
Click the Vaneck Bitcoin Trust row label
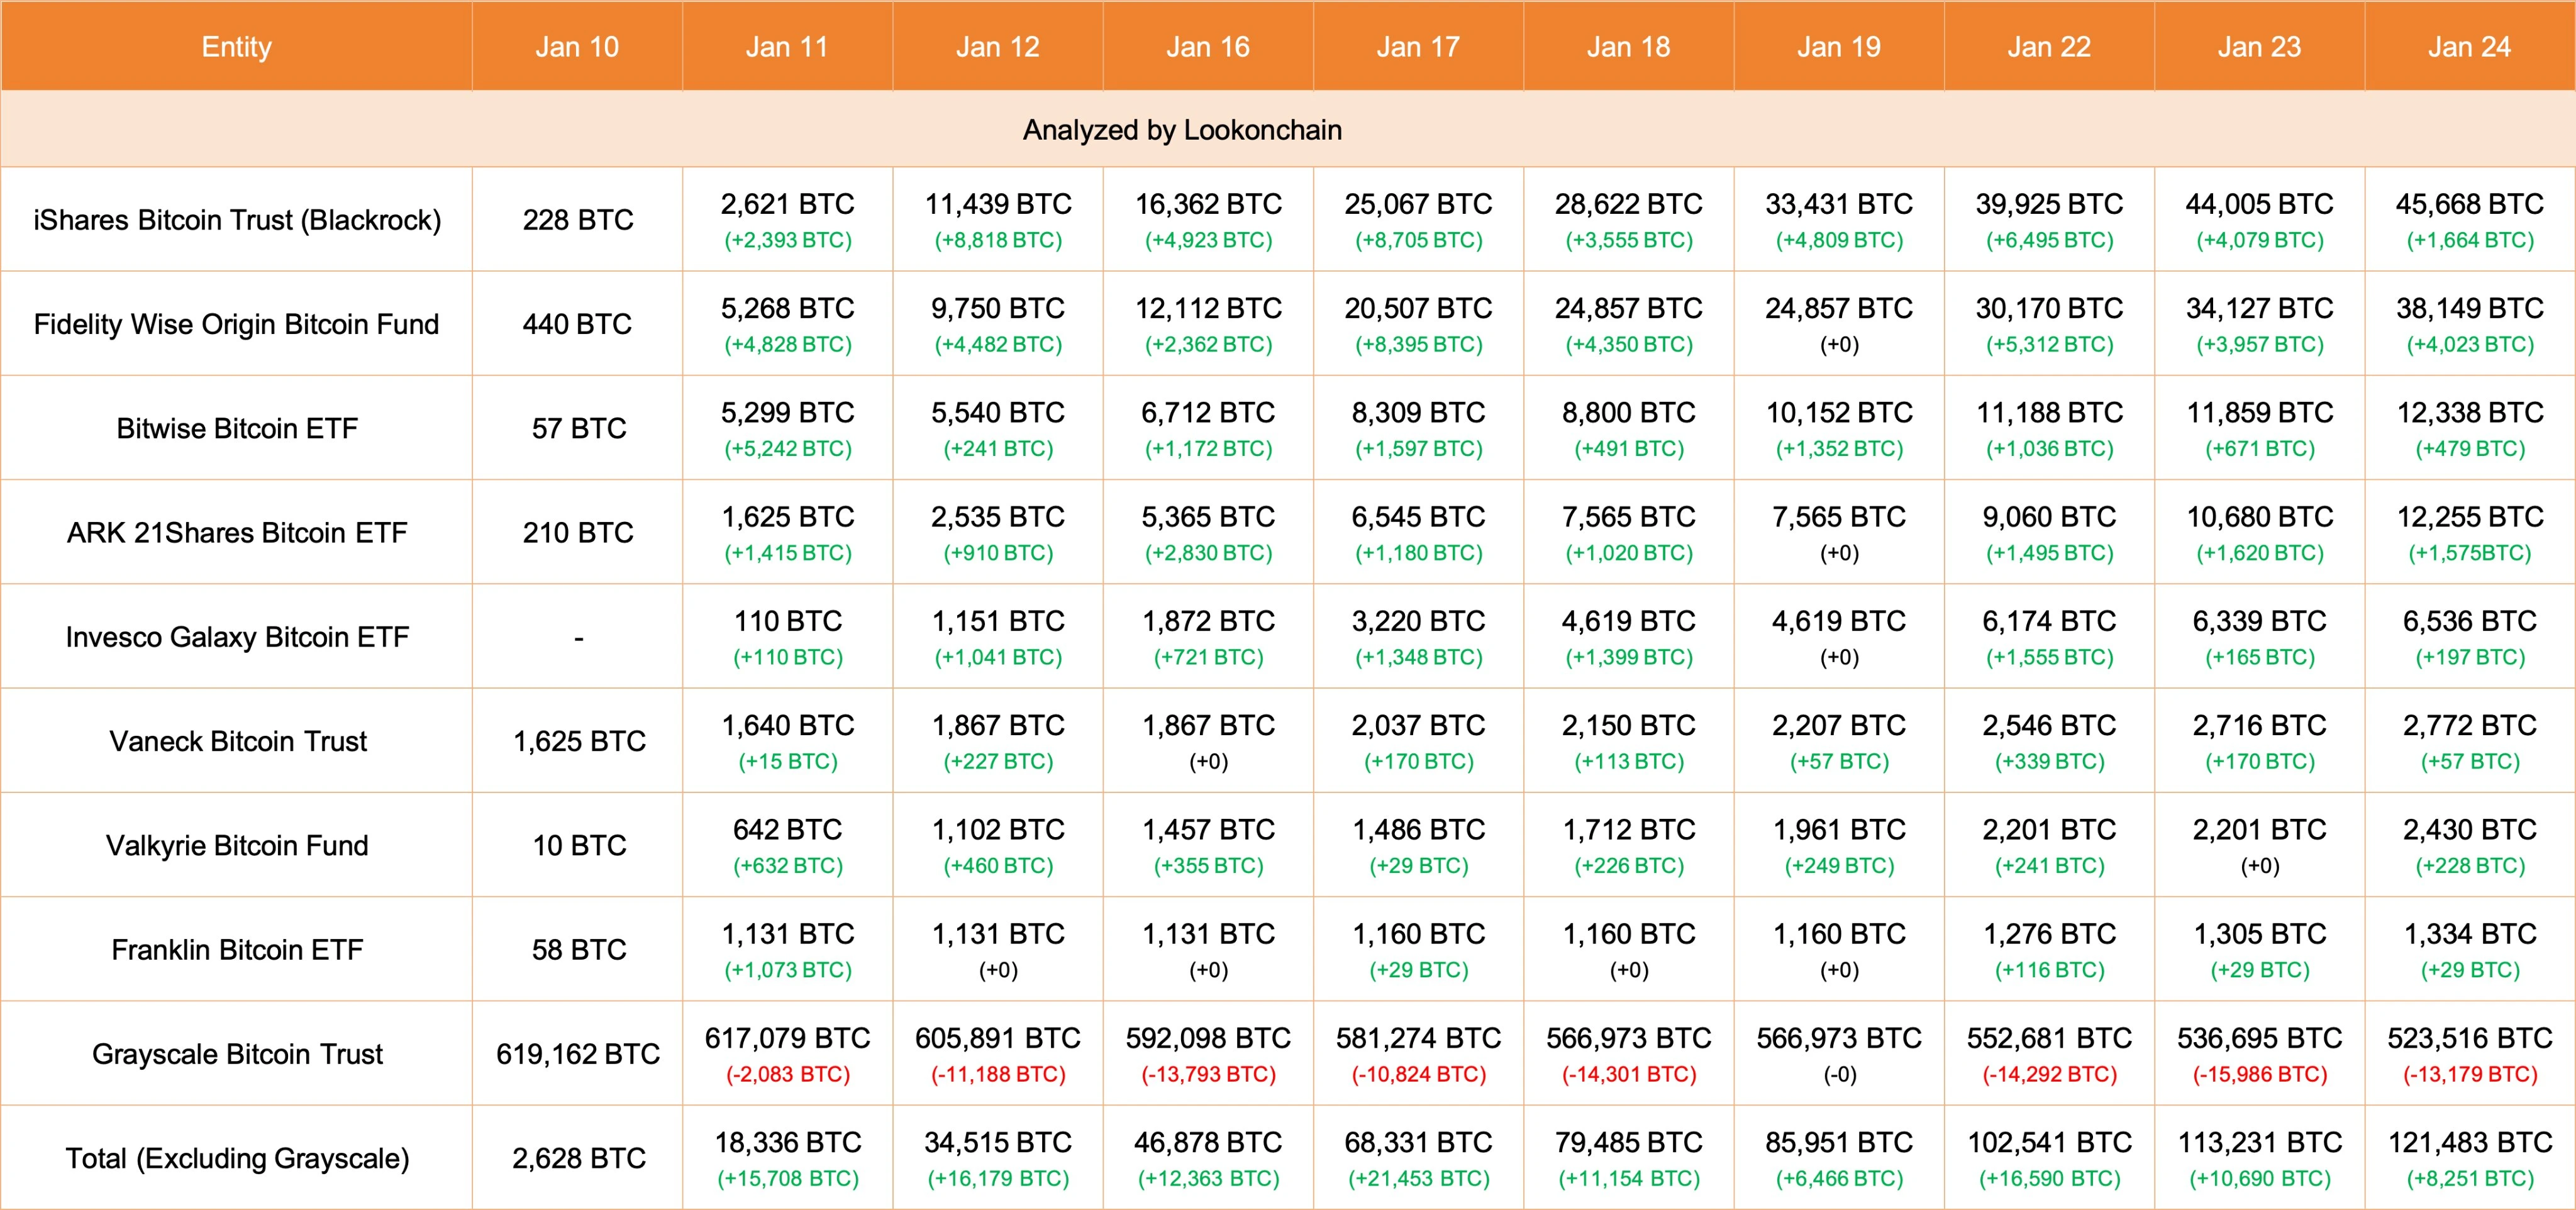[238, 741]
